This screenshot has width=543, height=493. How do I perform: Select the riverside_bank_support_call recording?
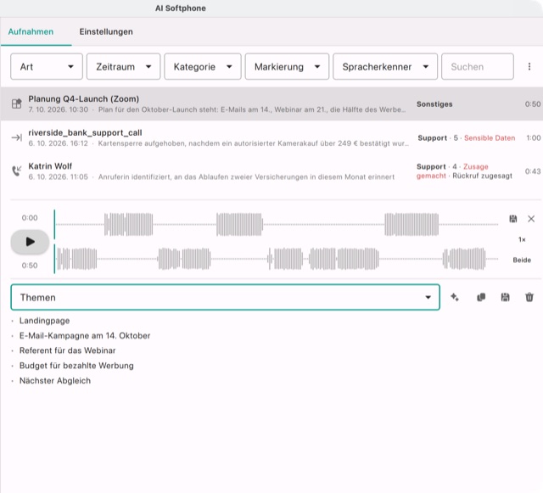click(x=271, y=138)
